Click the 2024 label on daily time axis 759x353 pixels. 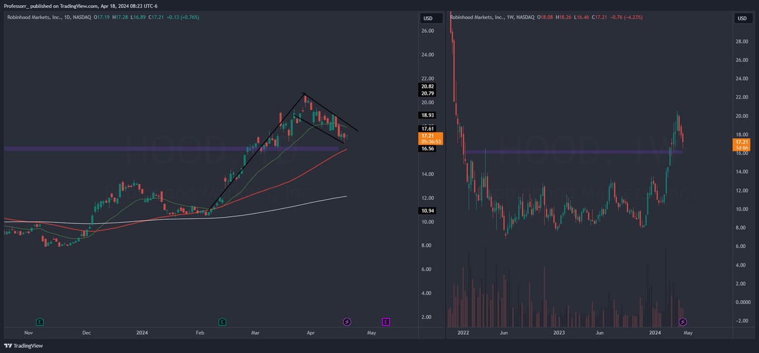click(x=142, y=333)
